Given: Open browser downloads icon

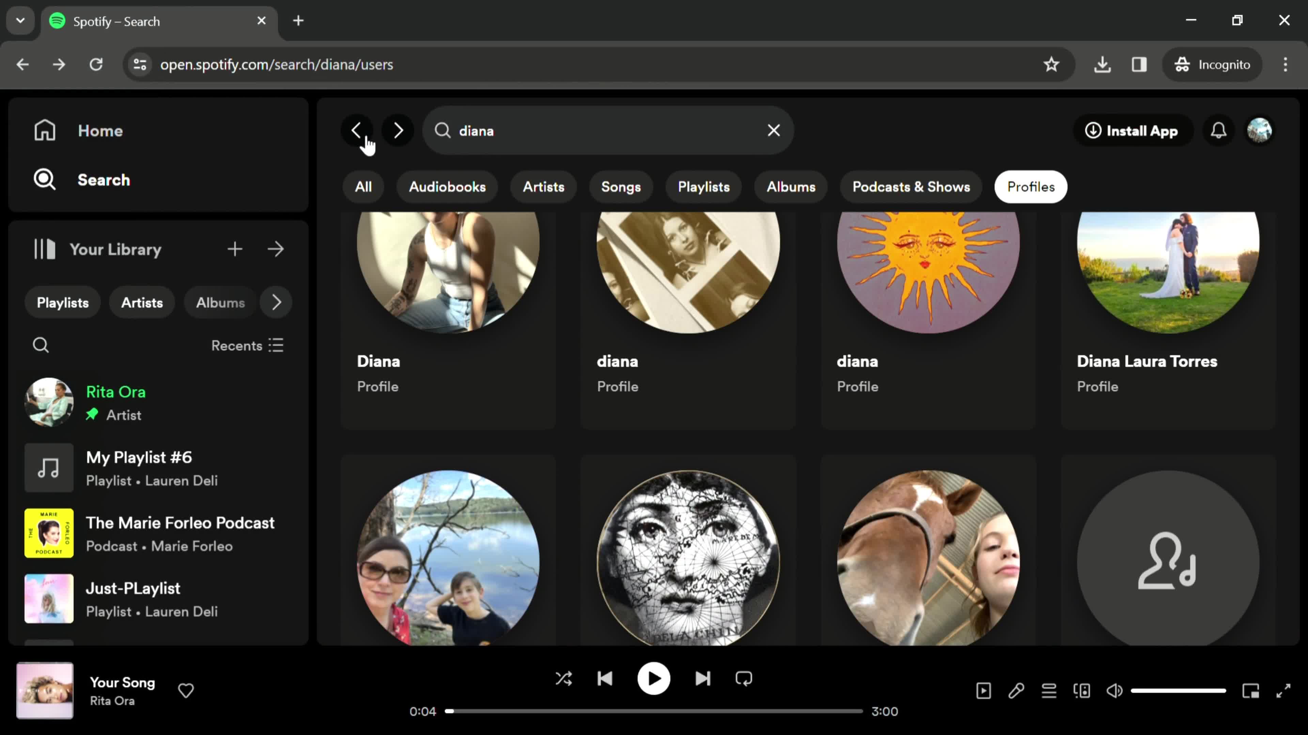Looking at the screenshot, I should coord(1102,64).
